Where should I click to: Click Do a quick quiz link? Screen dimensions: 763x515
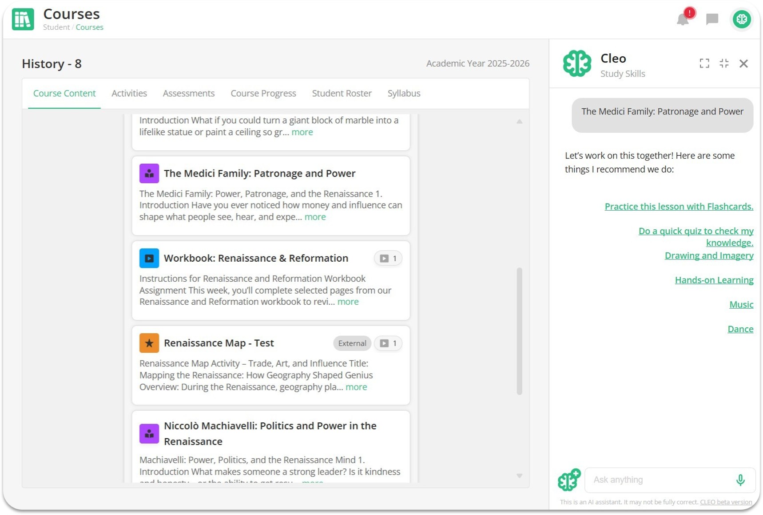click(696, 237)
